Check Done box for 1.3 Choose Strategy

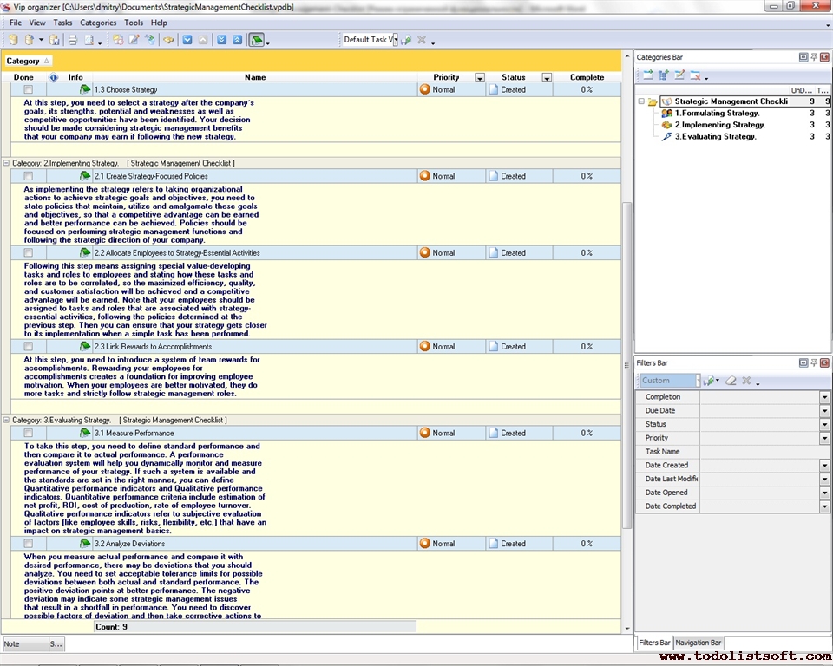click(29, 89)
